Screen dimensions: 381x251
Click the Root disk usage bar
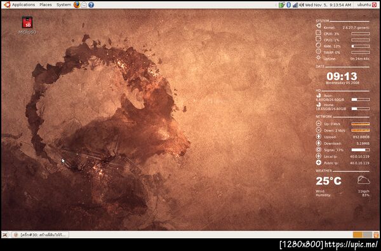pyautogui.click(x=361, y=100)
